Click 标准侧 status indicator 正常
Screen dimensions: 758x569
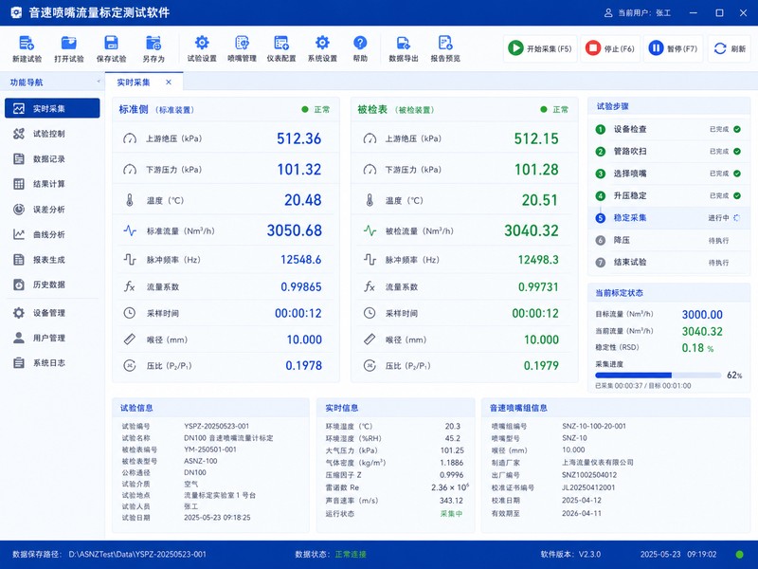pos(316,110)
